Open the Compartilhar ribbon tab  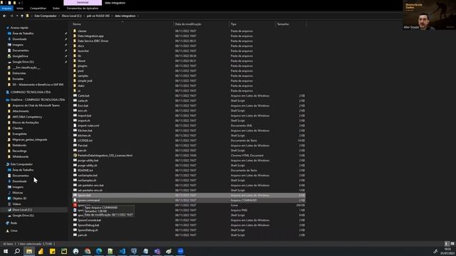pyautogui.click(x=38, y=9)
